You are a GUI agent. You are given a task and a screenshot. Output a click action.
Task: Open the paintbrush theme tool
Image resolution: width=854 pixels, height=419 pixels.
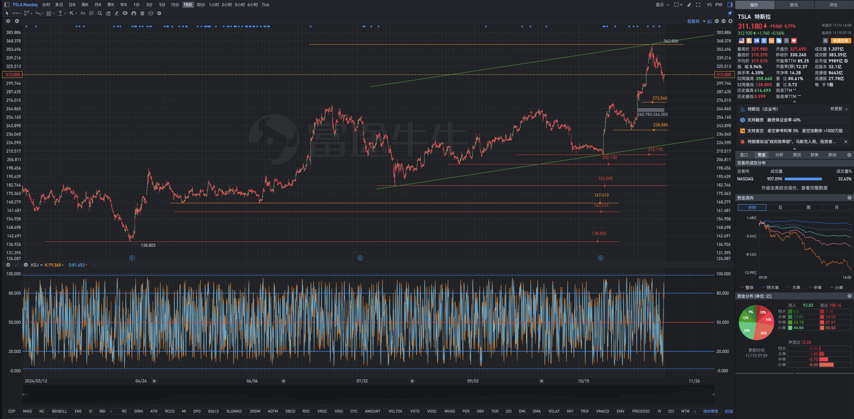coord(689,5)
